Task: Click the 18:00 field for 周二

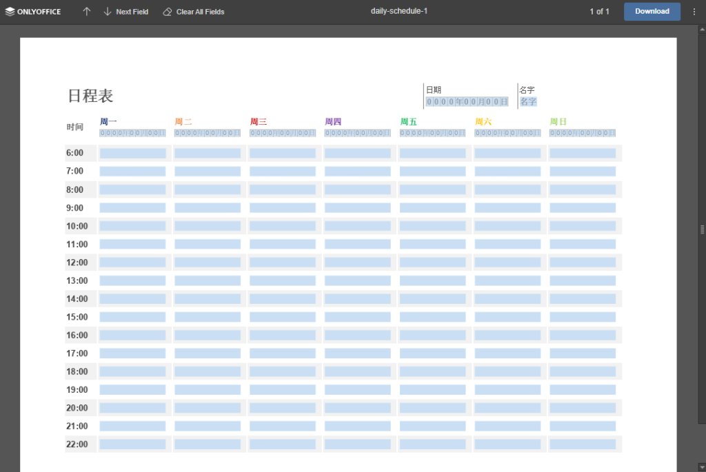Action: point(208,371)
